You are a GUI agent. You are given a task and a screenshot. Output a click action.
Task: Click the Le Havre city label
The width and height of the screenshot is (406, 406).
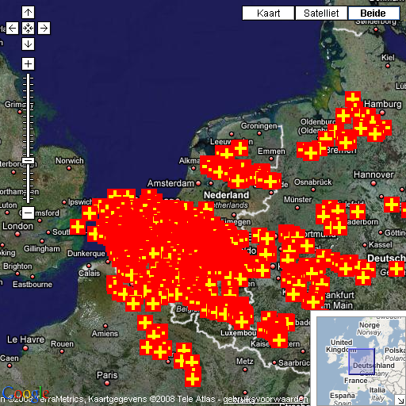coord(25,339)
